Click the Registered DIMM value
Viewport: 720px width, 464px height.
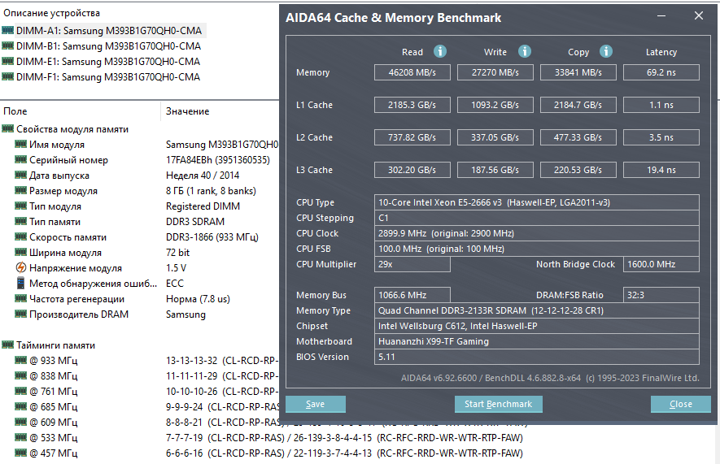tap(203, 206)
